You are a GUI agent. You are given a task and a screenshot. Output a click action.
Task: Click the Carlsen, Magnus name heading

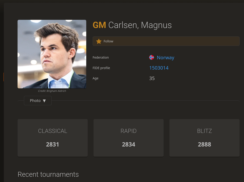pyautogui.click(x=140, y=25)
